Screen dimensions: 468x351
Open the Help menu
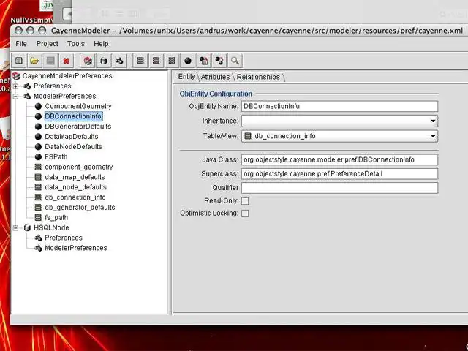101,44
